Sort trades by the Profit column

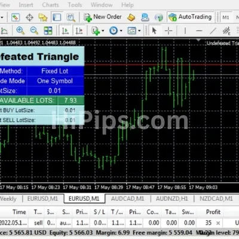213,212
